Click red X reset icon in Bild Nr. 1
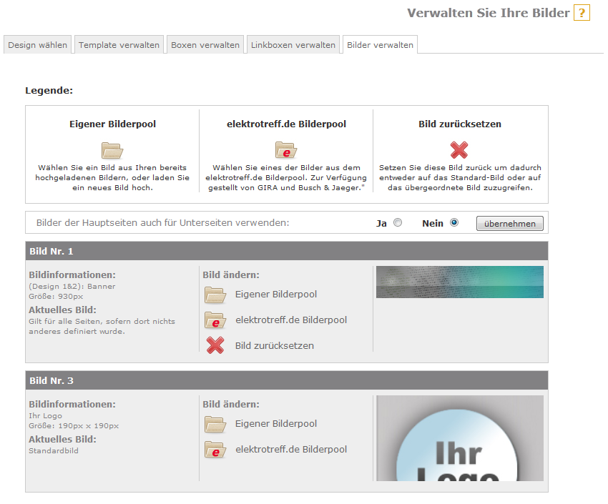The width and height of the screenshot is (608, 504). (215, 346)
